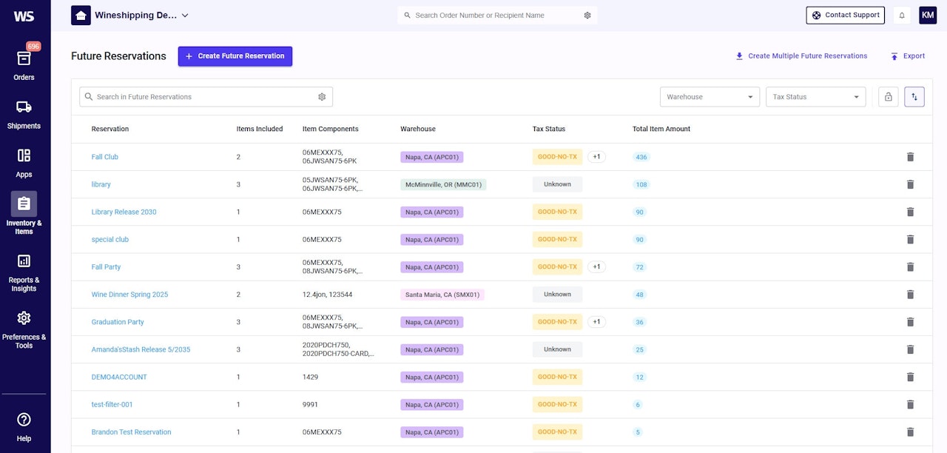Open the notifications bell

click(901, 15)
